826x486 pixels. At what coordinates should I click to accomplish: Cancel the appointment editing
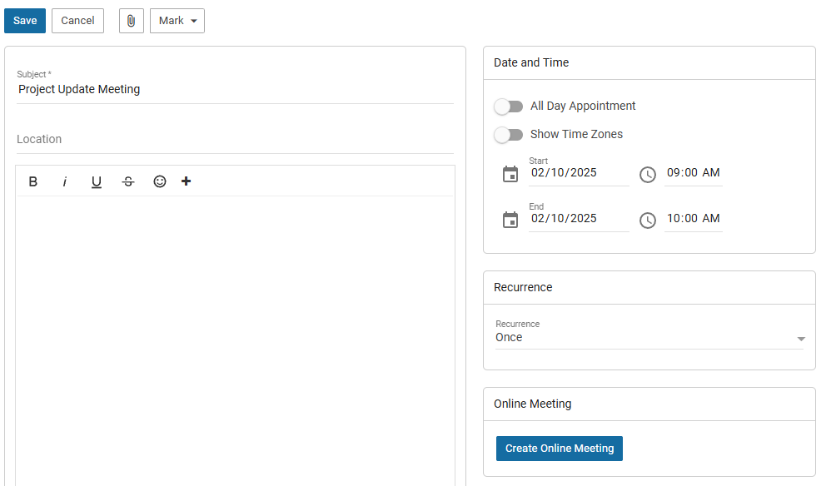point(77,21)
